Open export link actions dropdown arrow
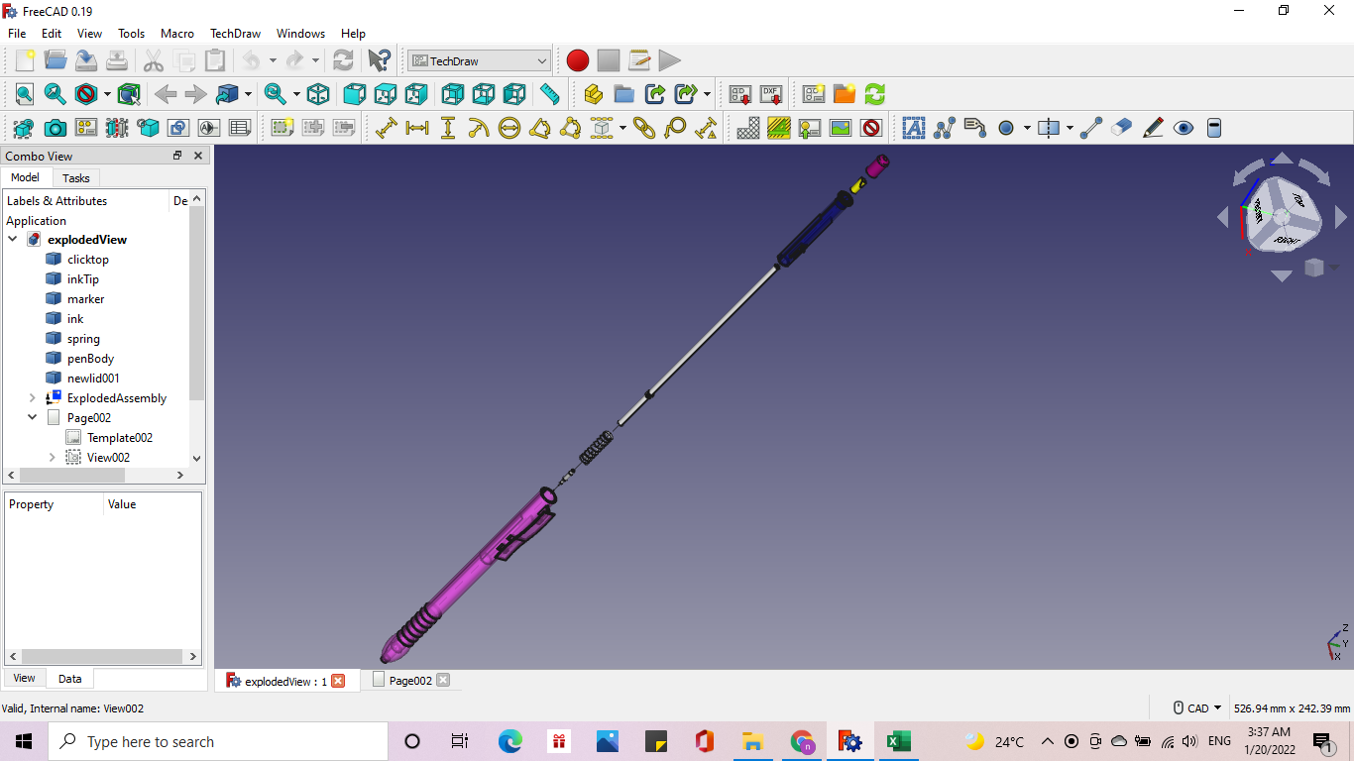This screenshot has width=1354, height=761. tap(708, 94)
